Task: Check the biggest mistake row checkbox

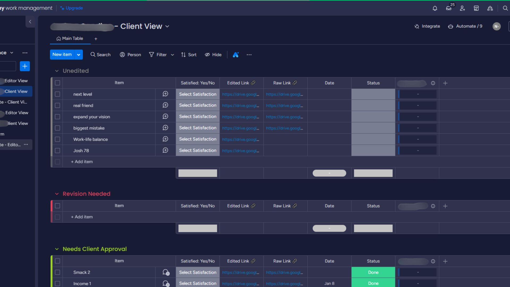Action: 57,128
